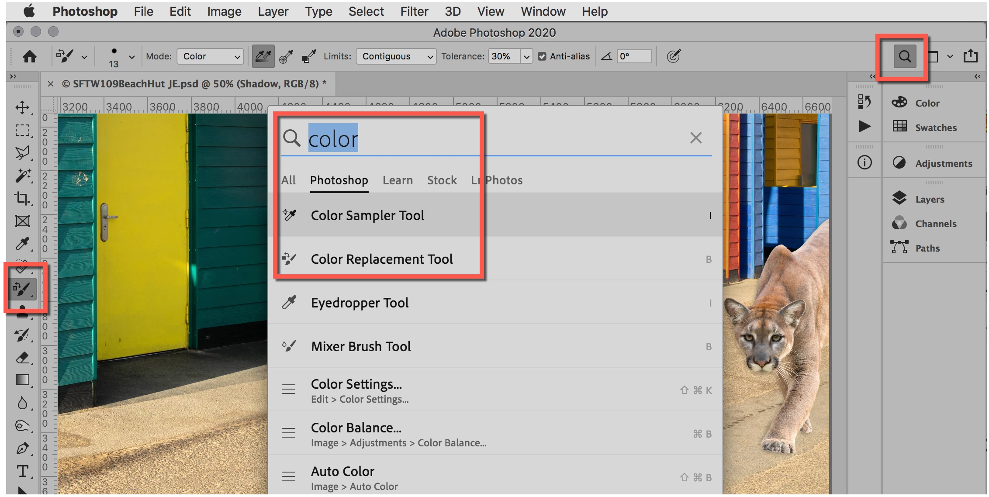The width and height of the screenshot is (989, 497).
Task: Choose Color Replacement Tool search result
Action: coord(381,259)
